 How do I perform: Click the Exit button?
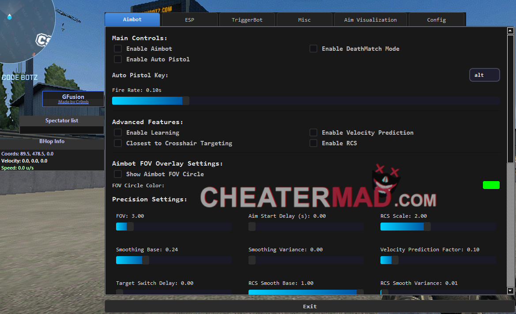tap(310, 306)
